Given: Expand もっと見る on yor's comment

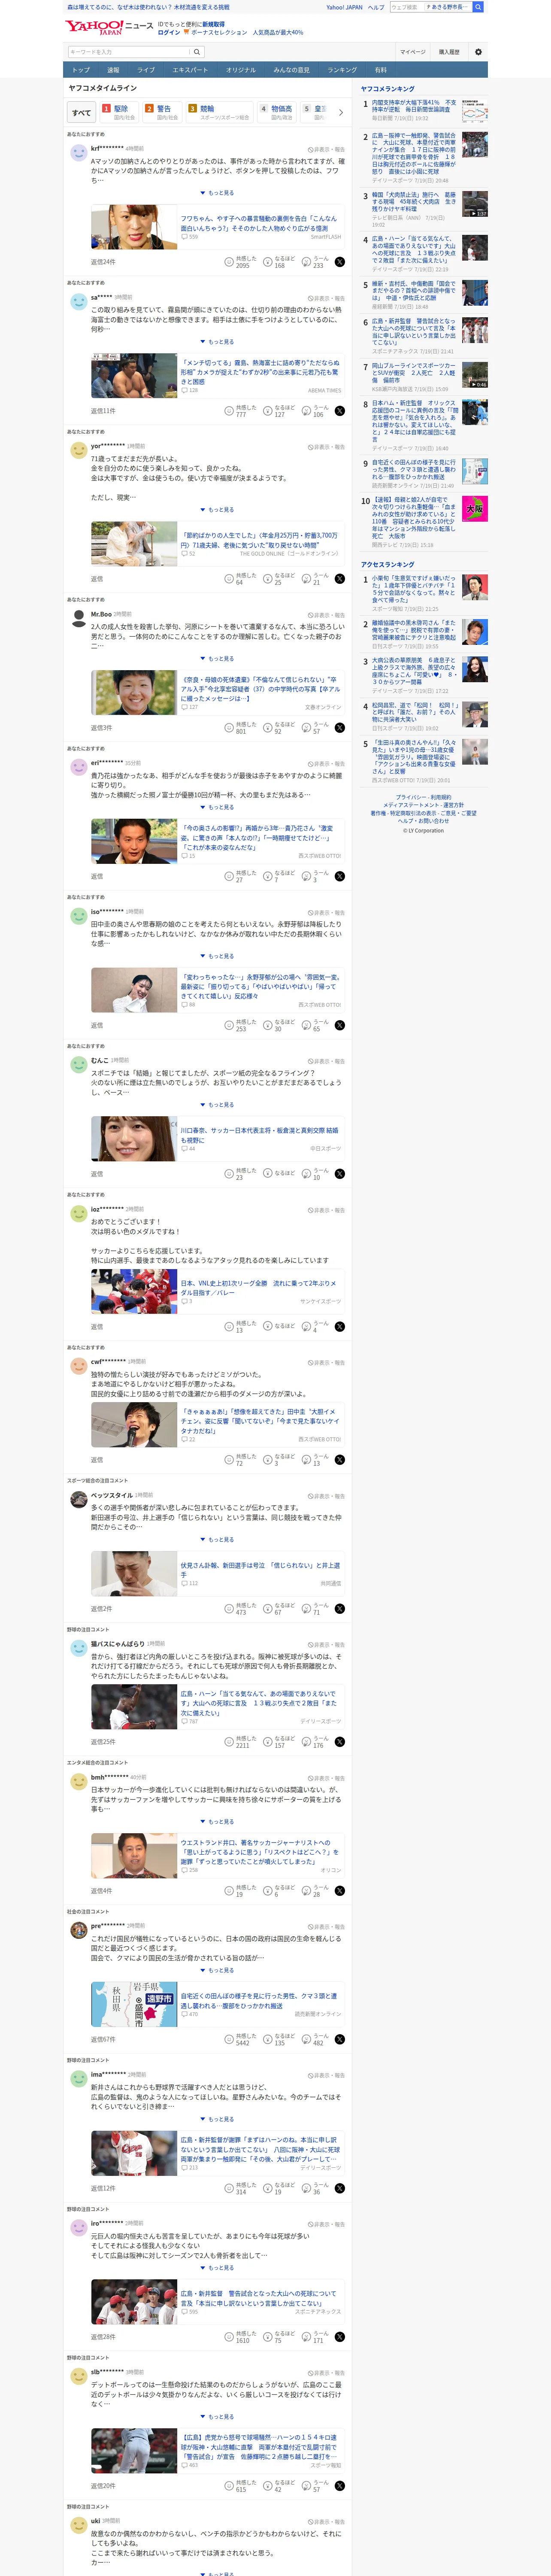Looking at the screenshot, I should coord(217,510).
